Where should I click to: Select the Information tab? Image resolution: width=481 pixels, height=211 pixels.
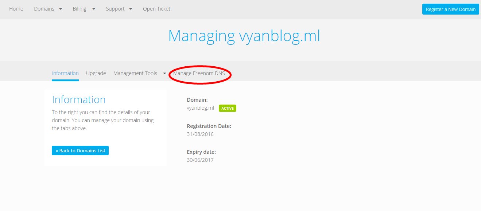[x=65, y=73]
